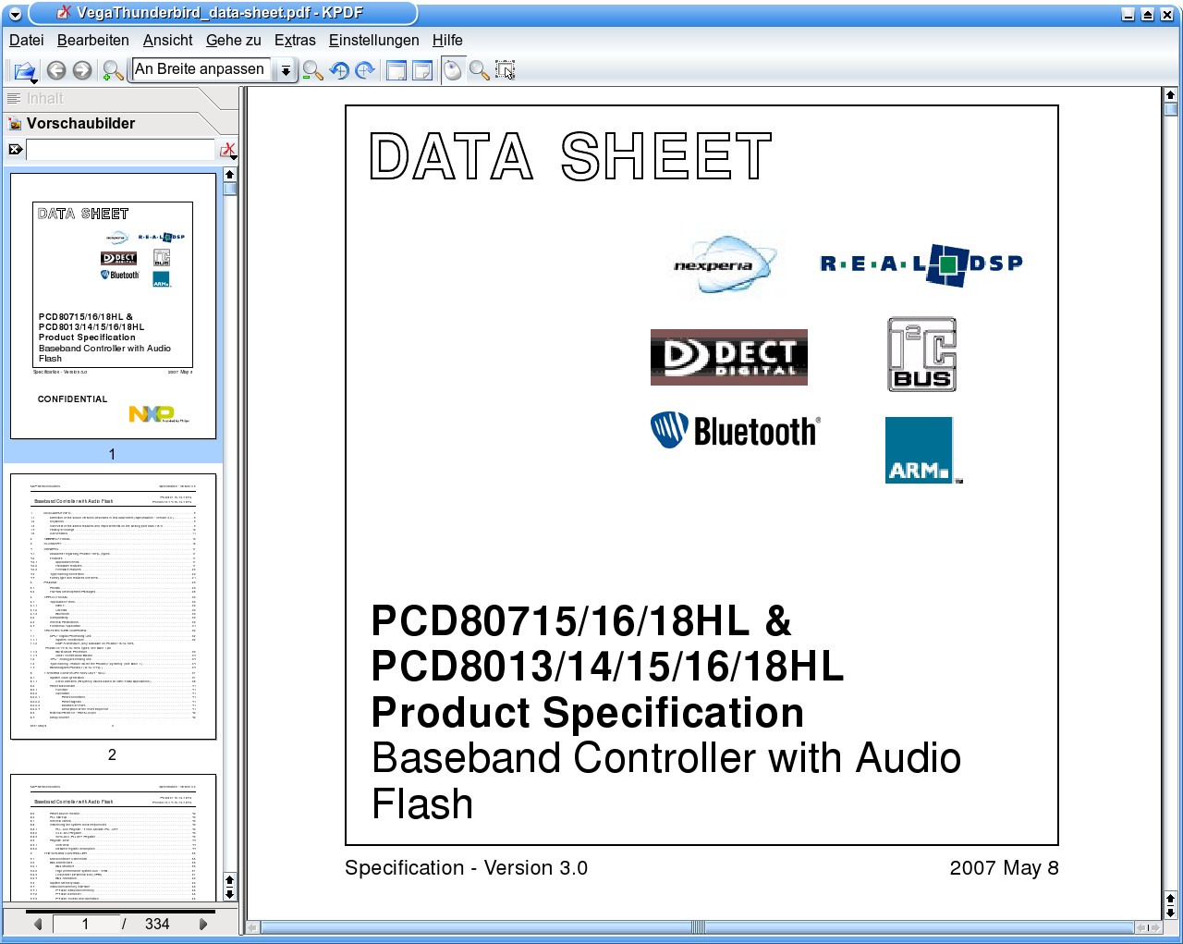The height and width of the screenshot is (944, 1183).
Task: Select page 2 thumbnail
Action: [x=113, y=607]
